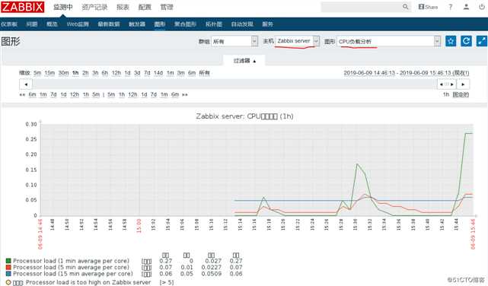The width and height of the screenshot is (488, 286).
Task: Zoom to 所有 (all) period
Action: 205,73
